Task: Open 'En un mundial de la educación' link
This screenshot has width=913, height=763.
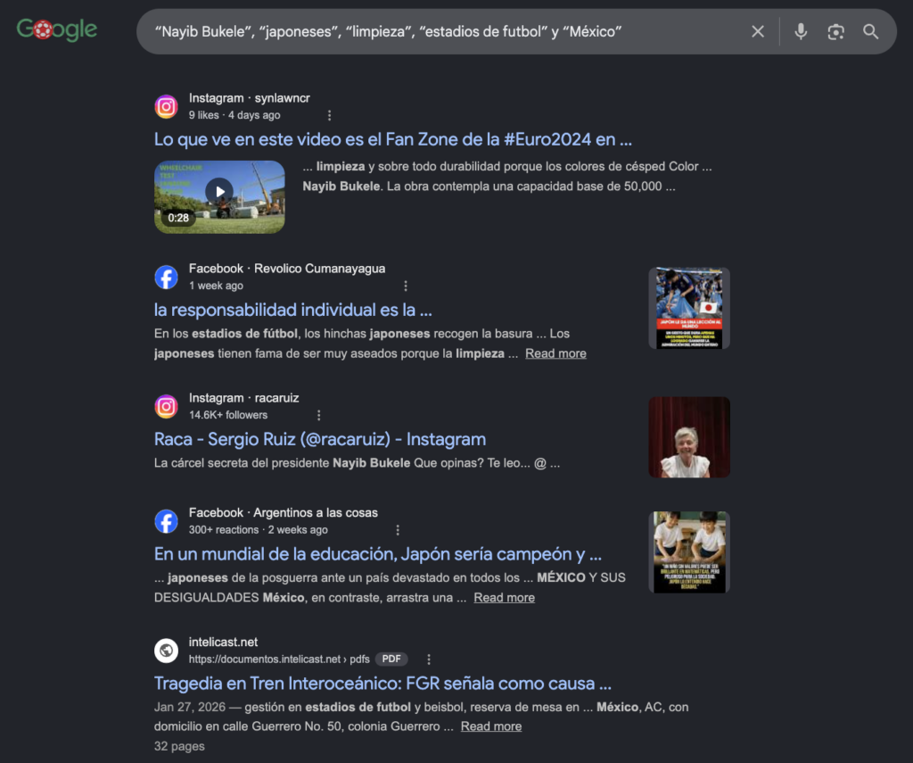Action: tap(378, 554)
